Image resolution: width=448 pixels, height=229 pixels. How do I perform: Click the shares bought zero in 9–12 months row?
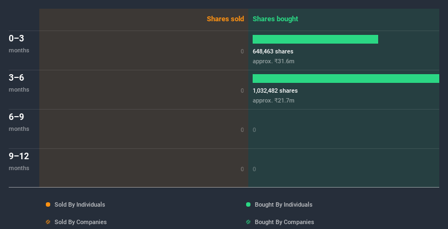[254, 169]
